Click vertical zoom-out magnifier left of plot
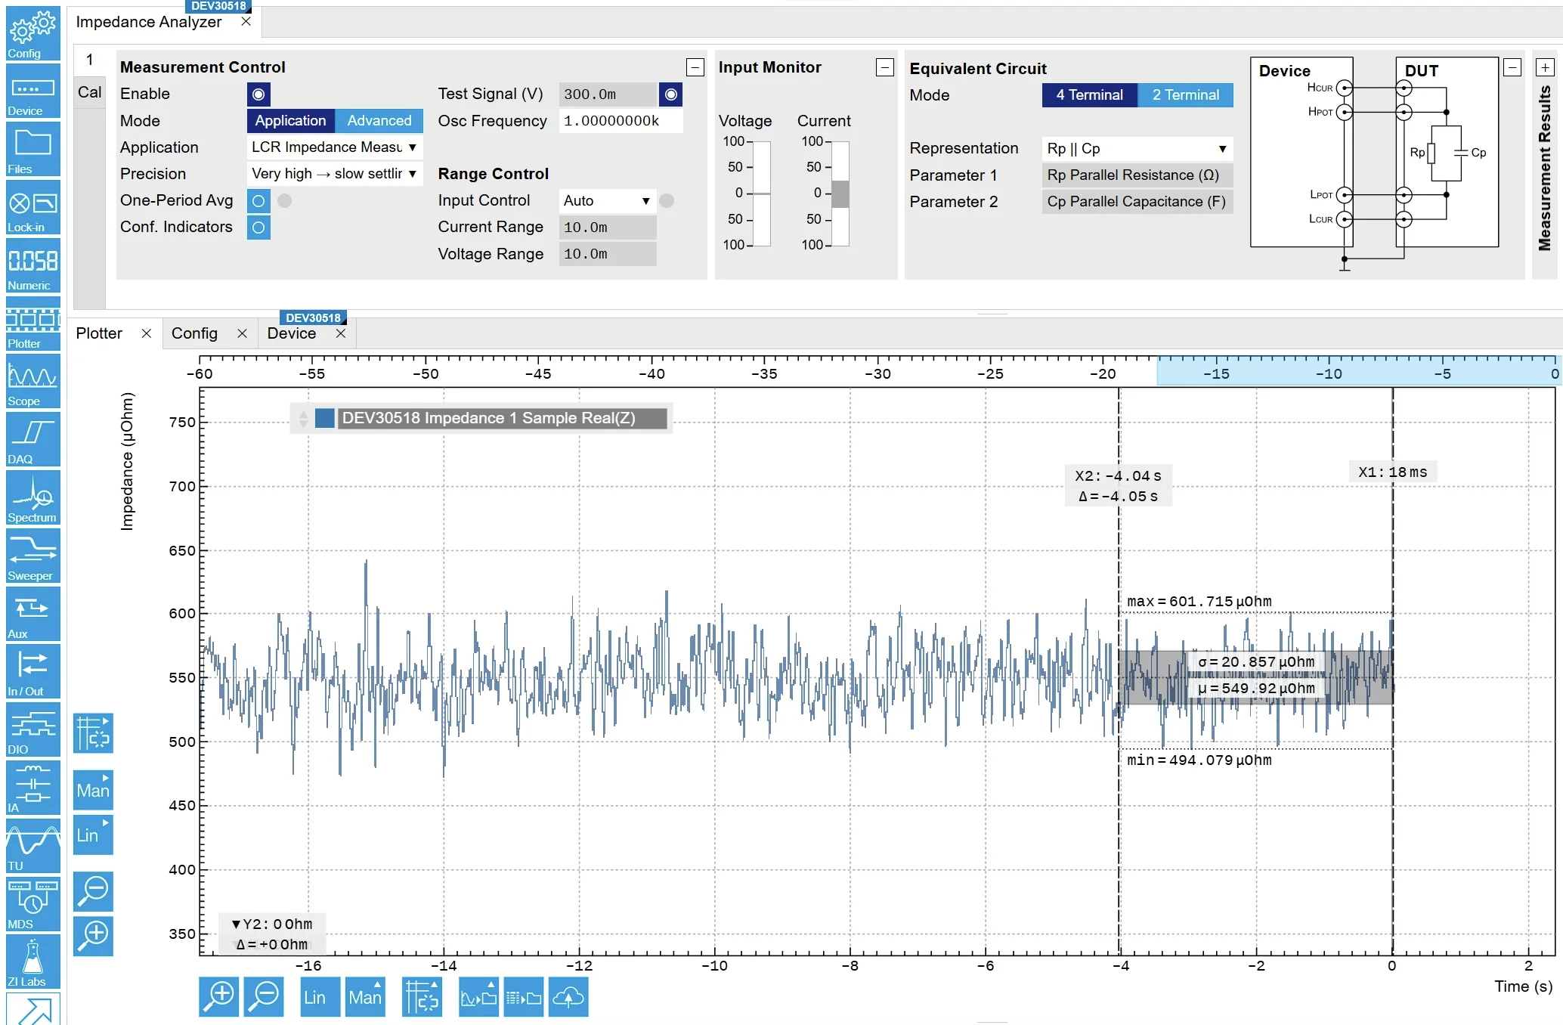The height and width of the screenshot is (1025, 1563). pyautogui.click(x=93, y=891)
